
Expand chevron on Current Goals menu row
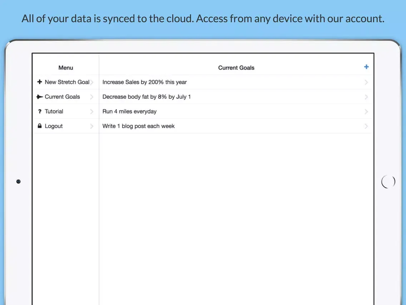tap(91, 97)
